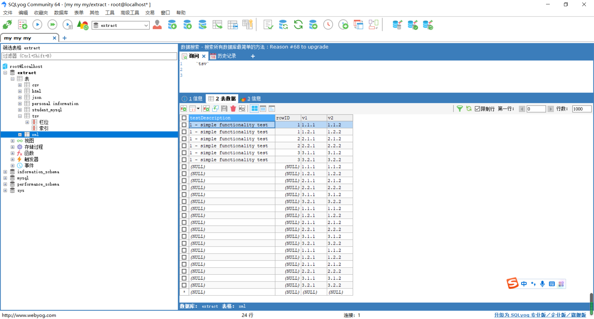The image size is (594, 319).
Task: Run the query with the single play icon
Action: 37,24
